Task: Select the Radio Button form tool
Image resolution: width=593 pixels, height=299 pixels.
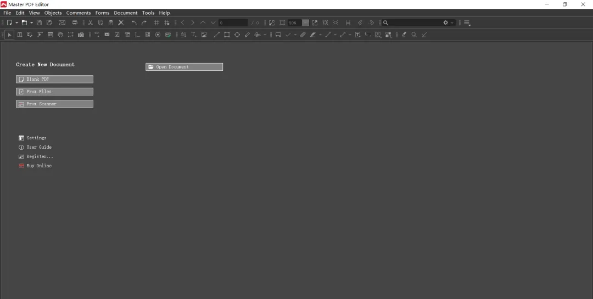Action: tap(158, 35)
